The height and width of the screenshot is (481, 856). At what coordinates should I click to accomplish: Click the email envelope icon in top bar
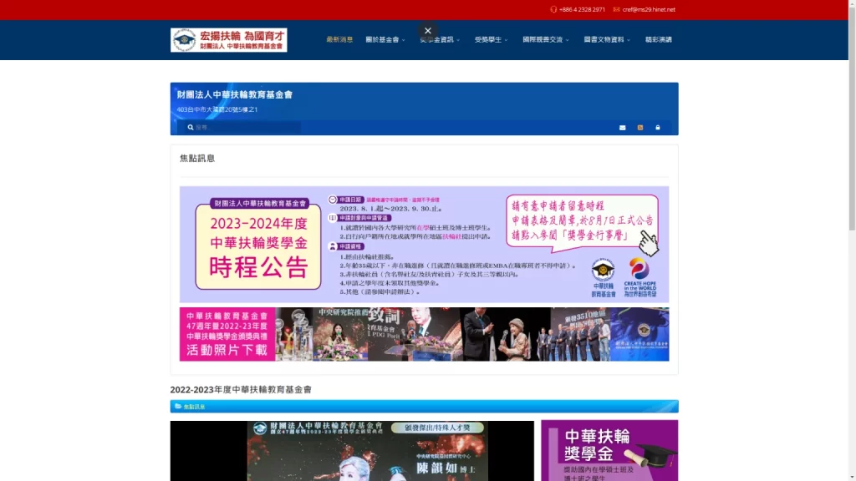[616, 10]
